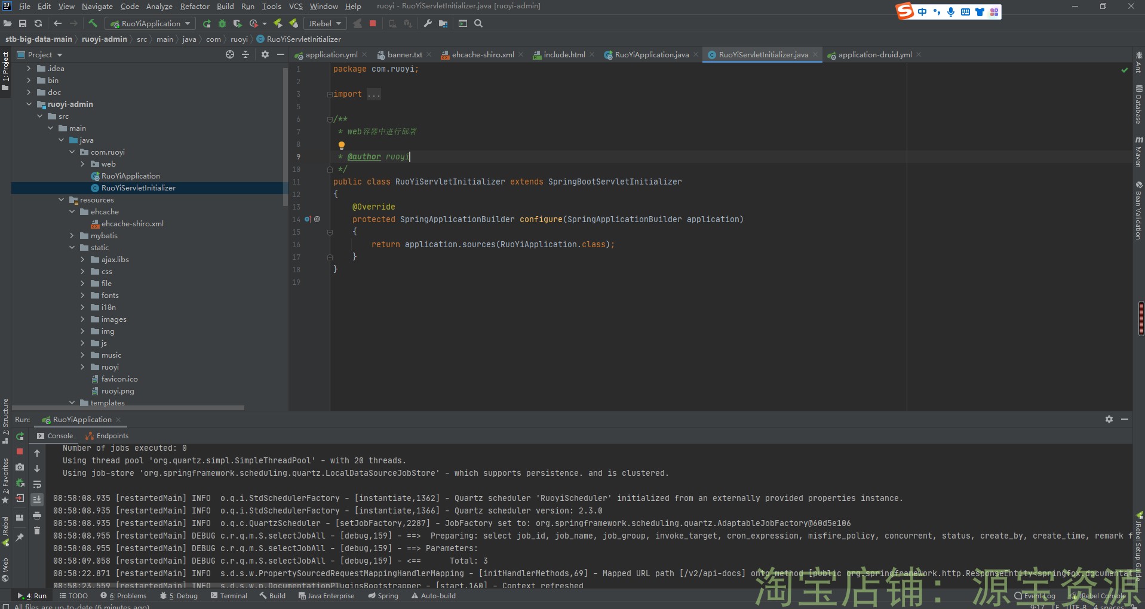Click the Locate current file target icon
1145x609 pixels.
click(230, 54)
